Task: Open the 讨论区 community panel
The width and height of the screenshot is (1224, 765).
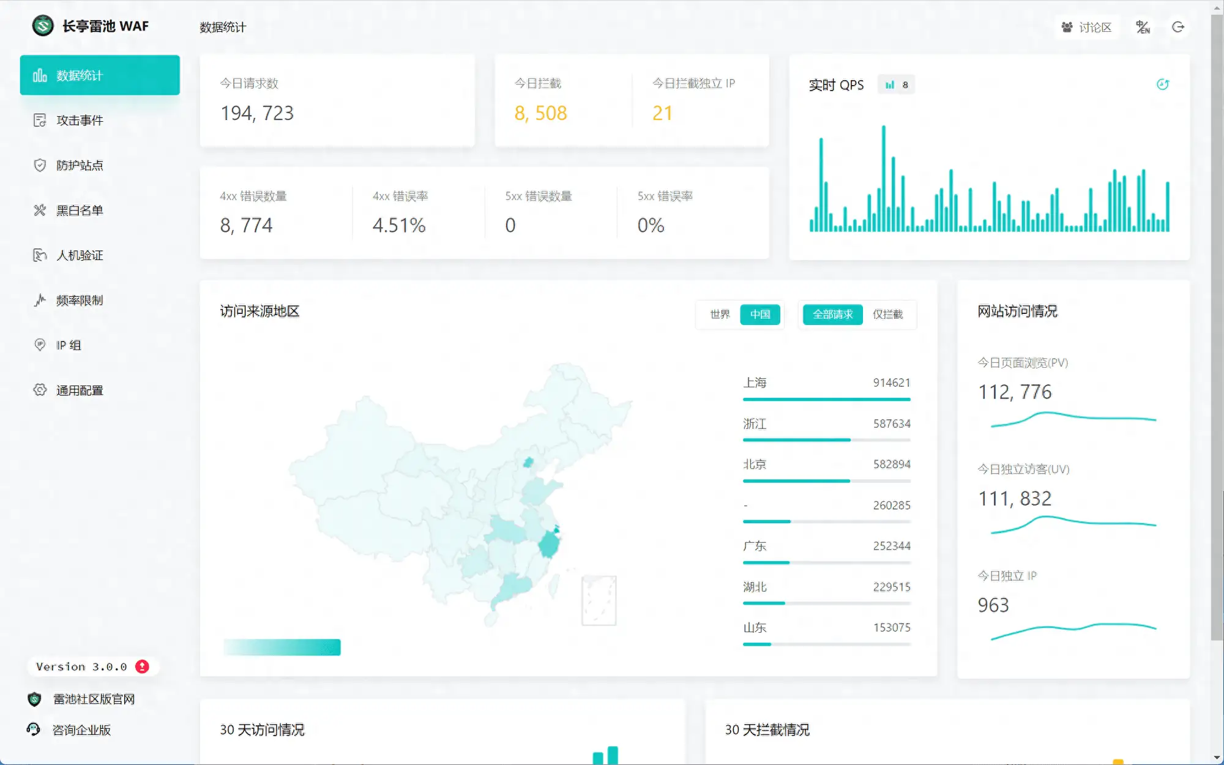Action: click(x=1088, y=27)
